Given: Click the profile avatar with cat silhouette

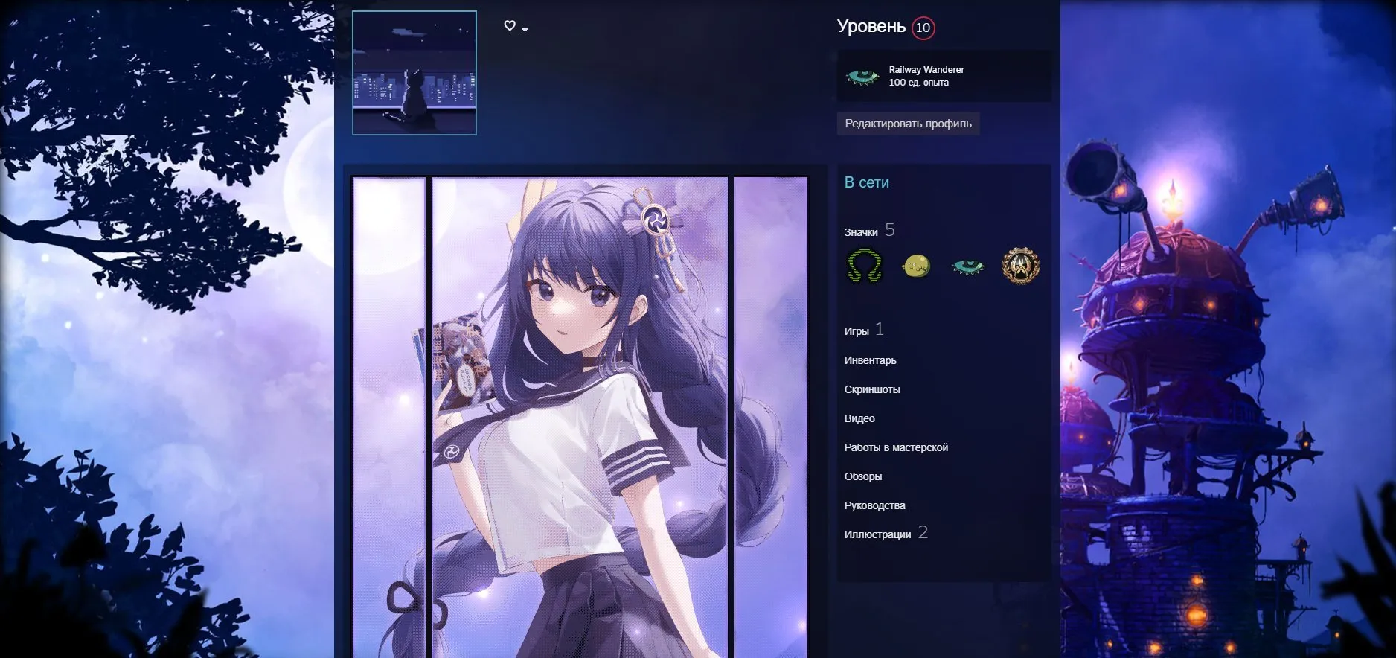Looking at the screenshot, I should (x=414, y=73).
